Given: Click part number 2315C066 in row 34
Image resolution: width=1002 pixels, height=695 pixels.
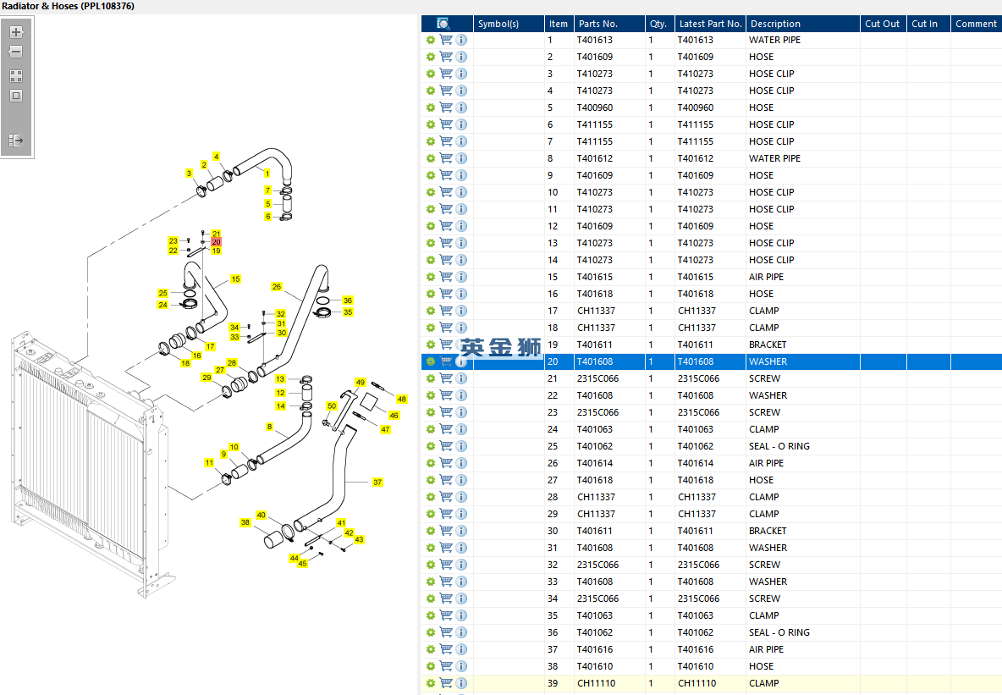Looking at the screenshot, I should click(x=597, y=598).
